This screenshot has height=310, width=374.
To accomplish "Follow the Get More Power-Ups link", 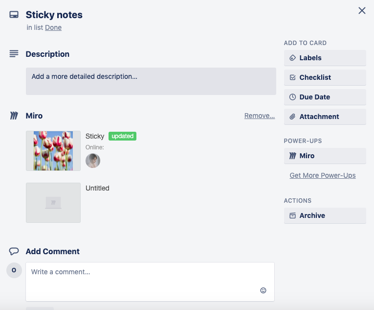I will coord(323,175).
